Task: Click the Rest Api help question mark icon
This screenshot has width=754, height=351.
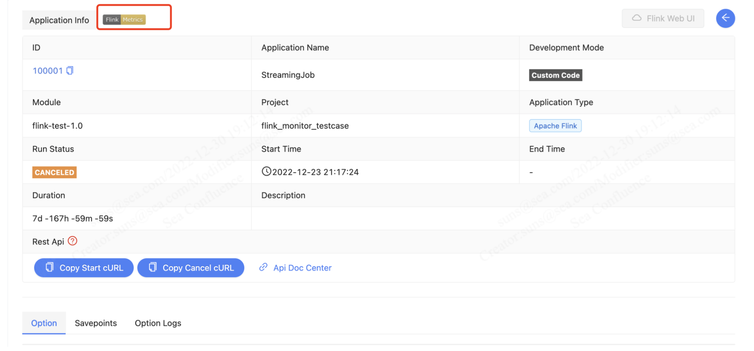Action: 73,241
